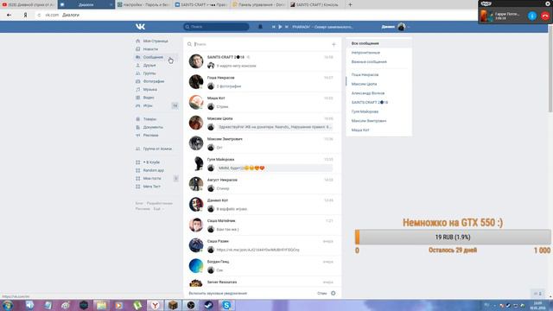This screenshot has height=311, width=553.
Task: Open Игры in the left sidebar
Action: (148, 105)
